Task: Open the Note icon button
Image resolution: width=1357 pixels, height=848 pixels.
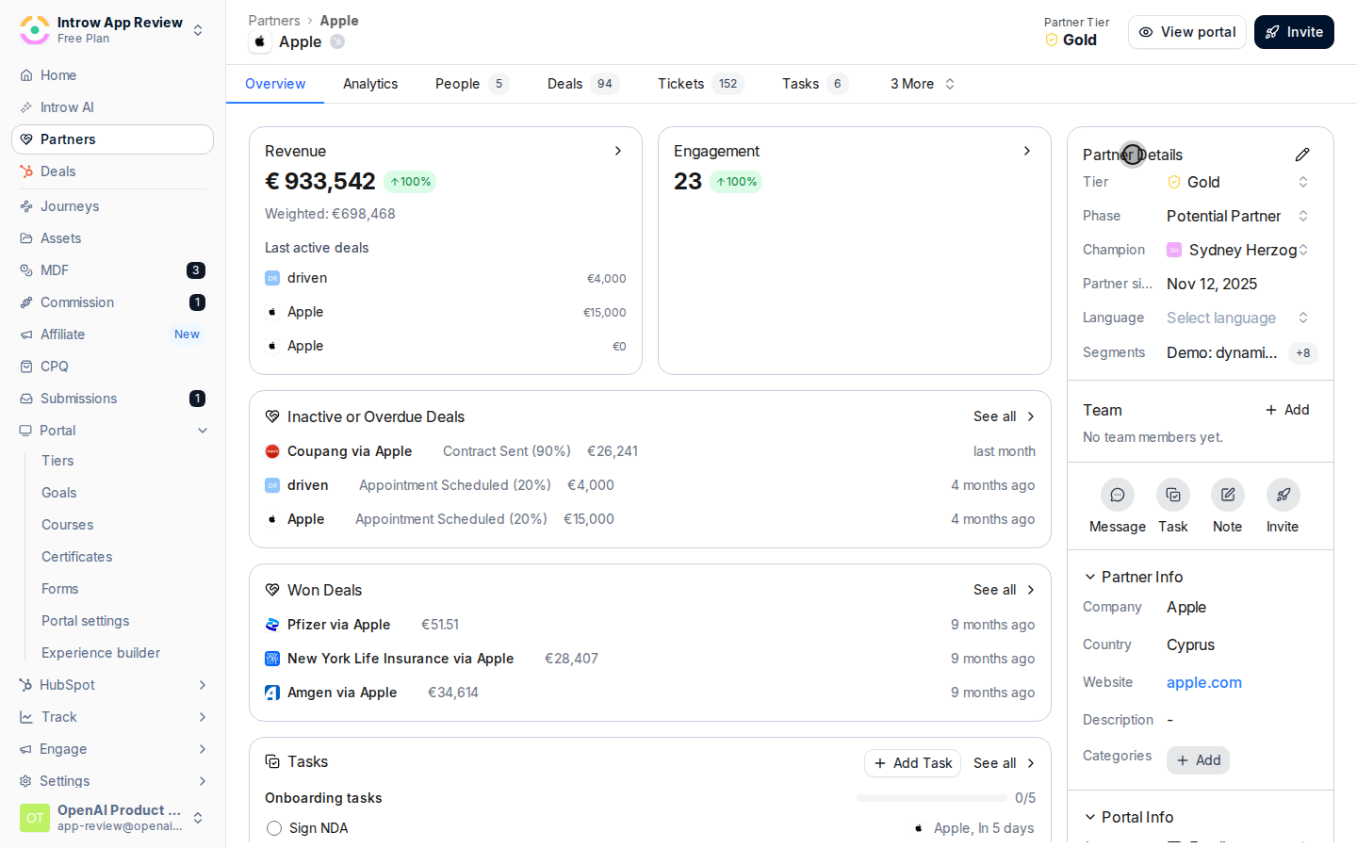Action: pos(1228,495)
